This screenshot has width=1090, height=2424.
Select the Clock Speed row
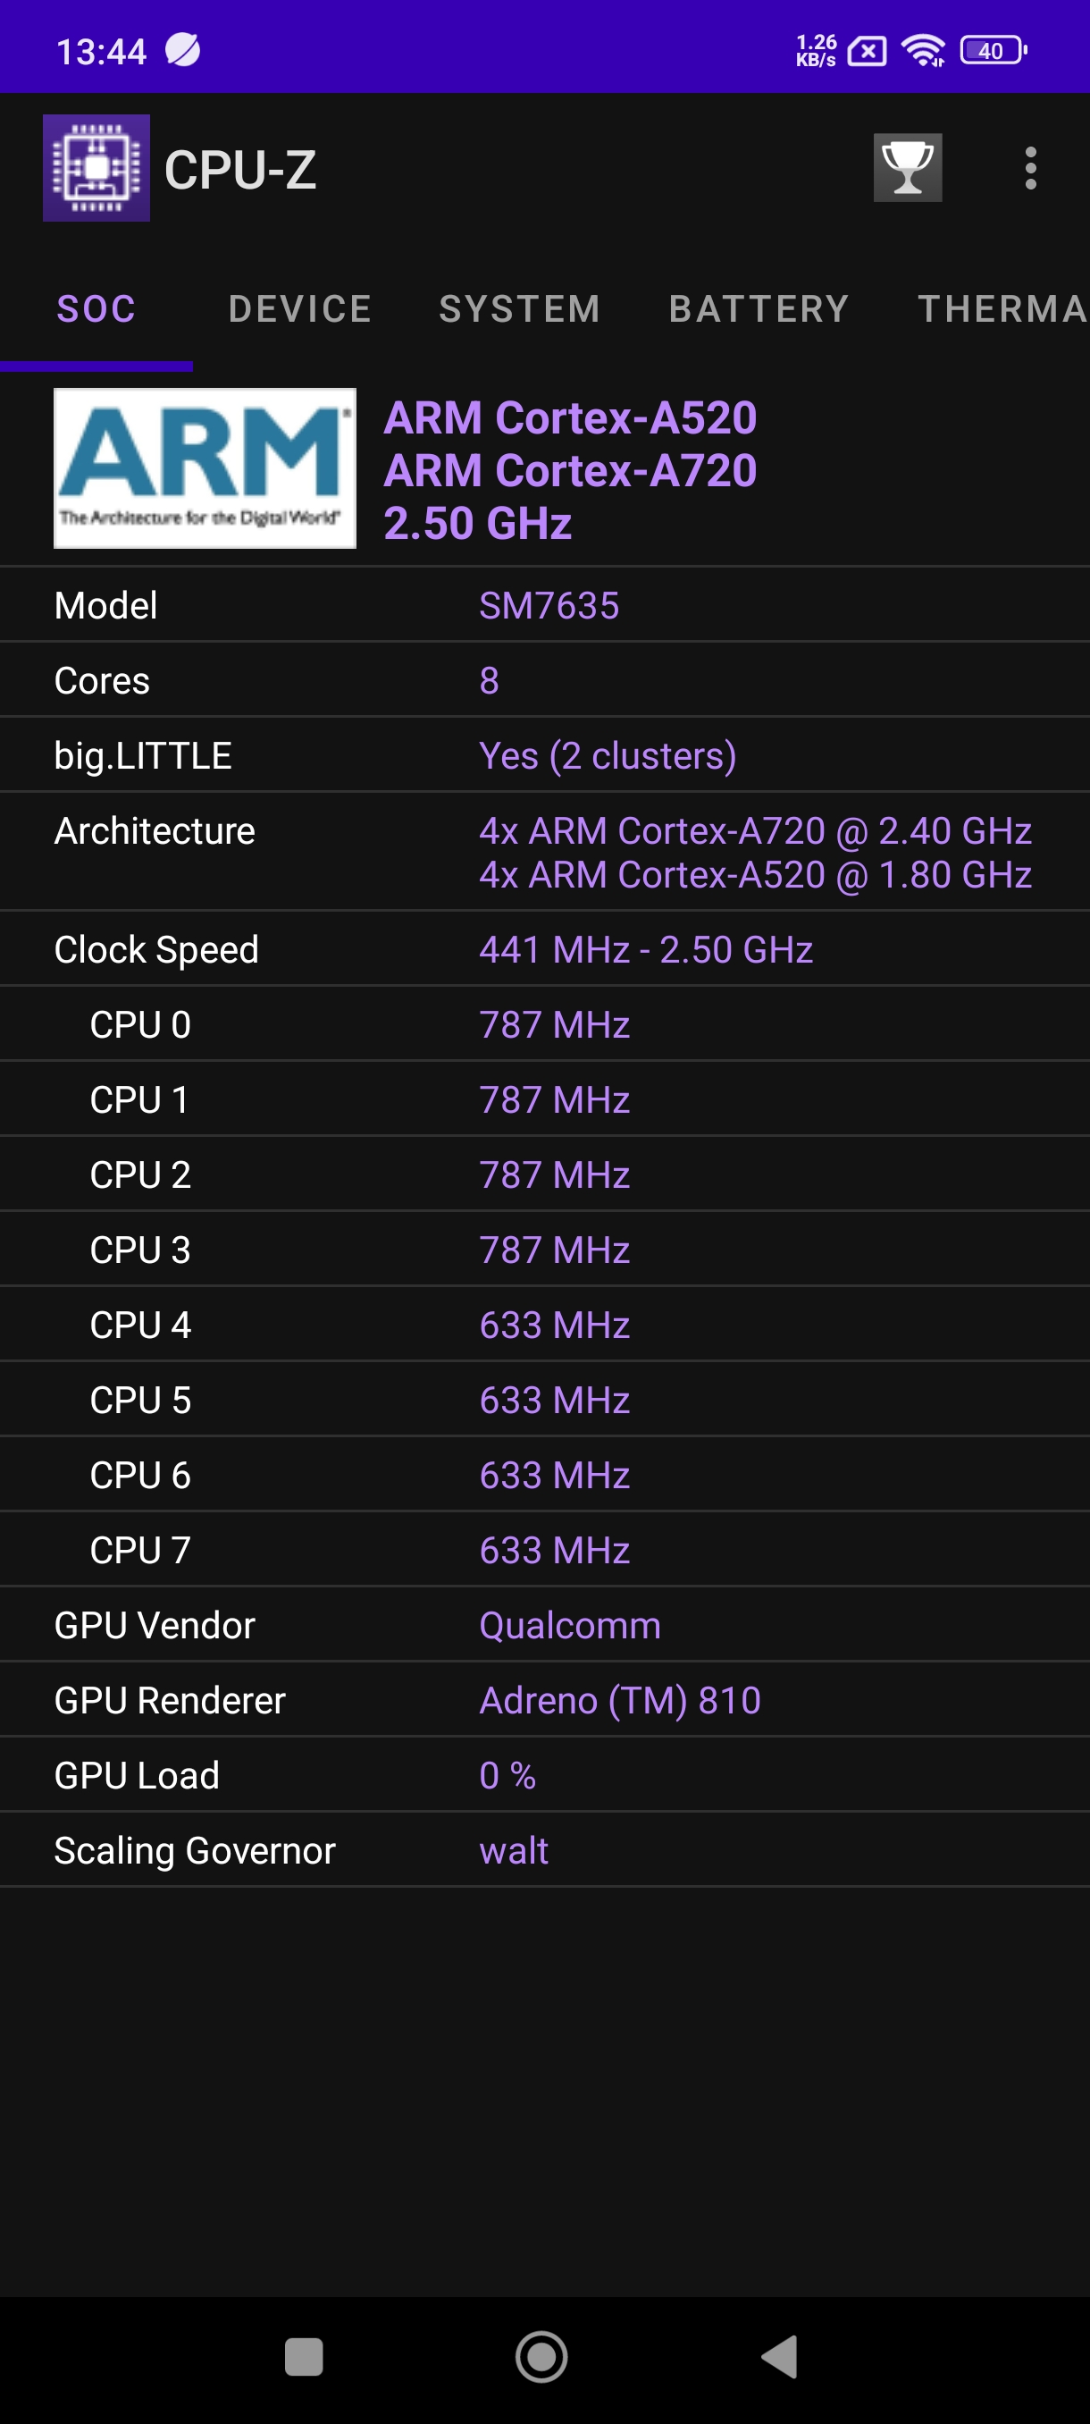(546, 949)
